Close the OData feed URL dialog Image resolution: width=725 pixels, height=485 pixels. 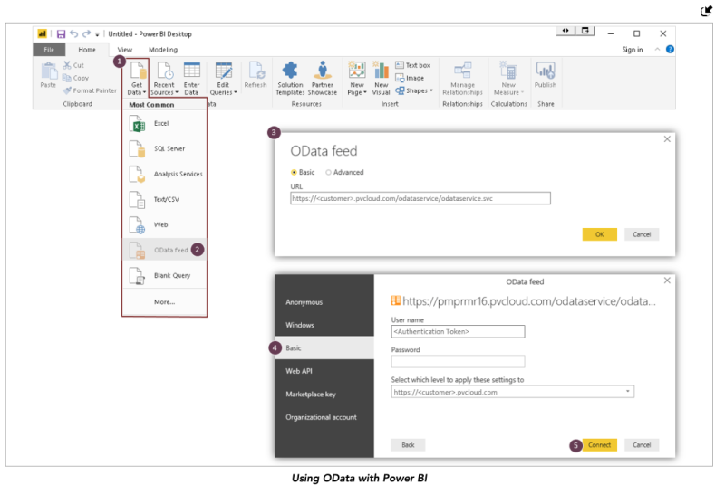(667, 139)
